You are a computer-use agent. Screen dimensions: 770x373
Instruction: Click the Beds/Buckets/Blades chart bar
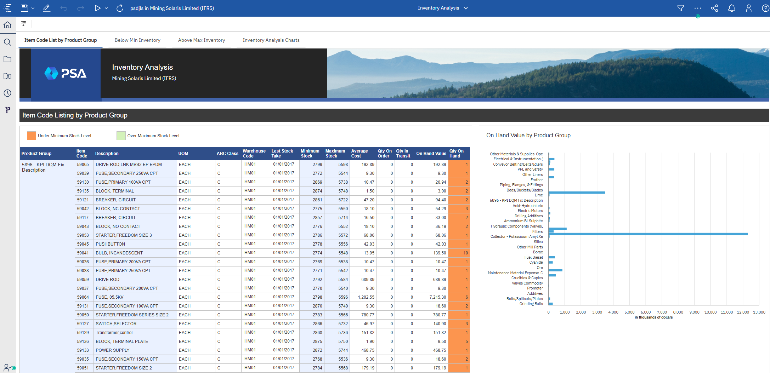point(577,193)
